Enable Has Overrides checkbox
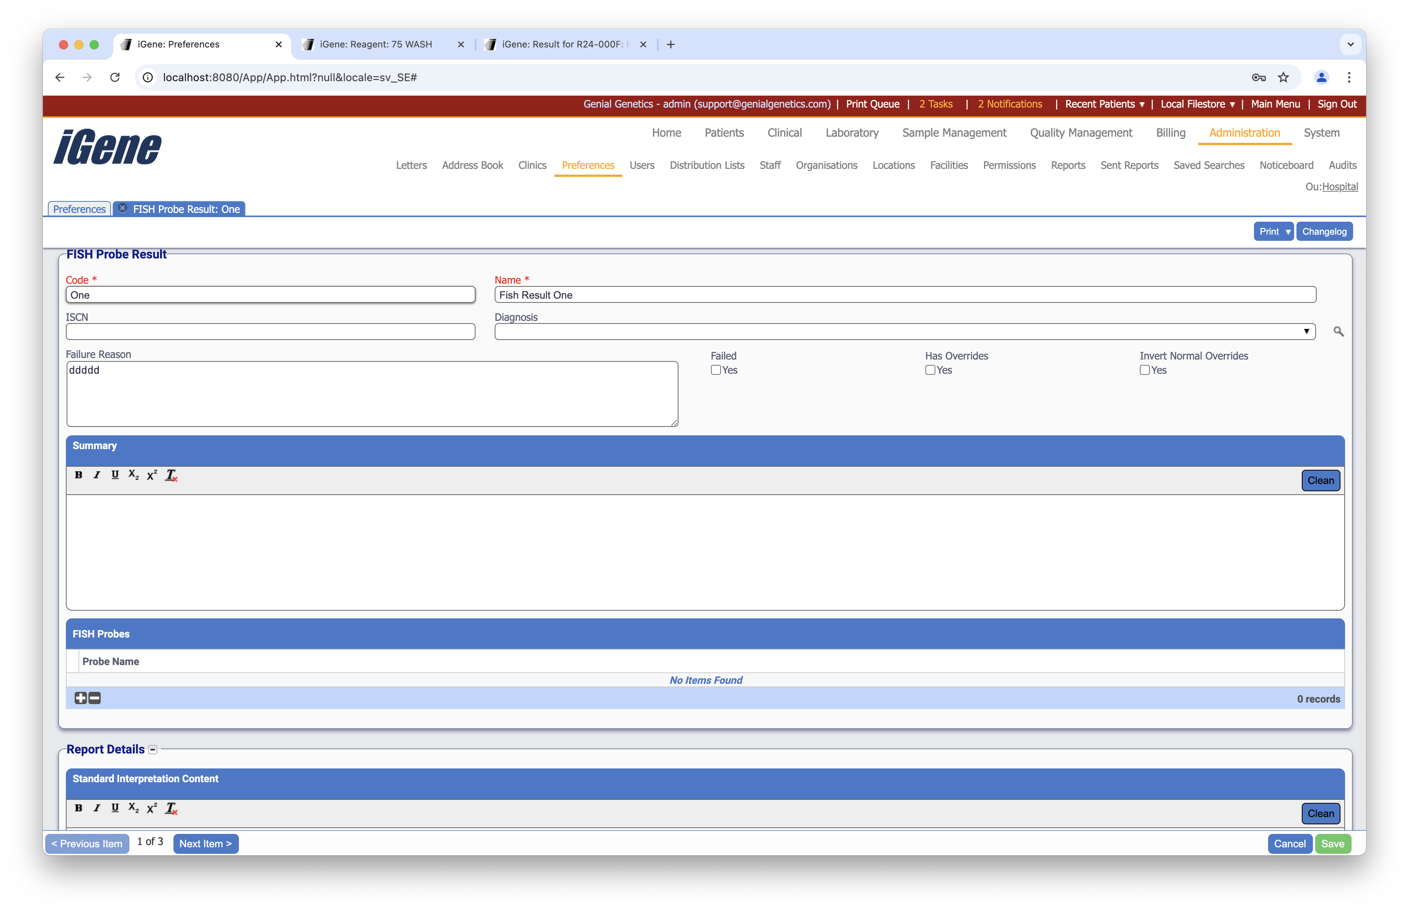Viewport: 1409px width, 912px height. (930, 370)
